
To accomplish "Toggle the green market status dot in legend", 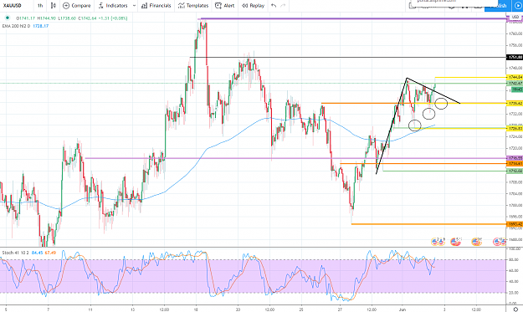I will [x=8, y=18].
